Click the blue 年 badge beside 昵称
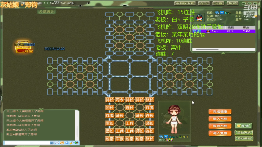The width and height of the screenshot is (262, 147). point(222,13)
